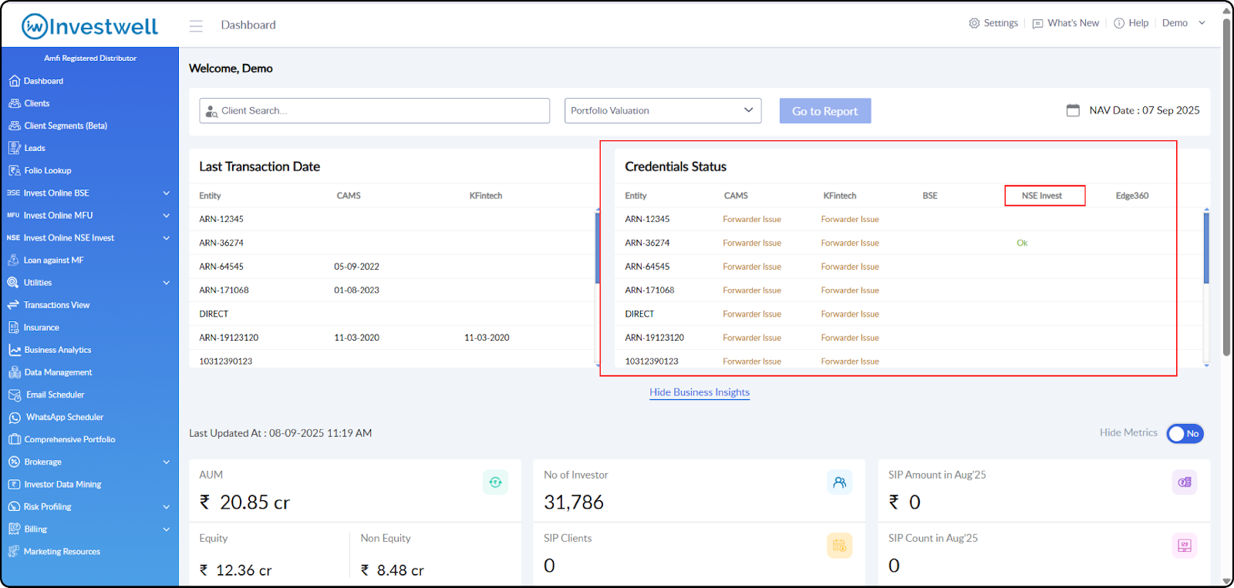Screen dimensions: 1234x588
Task: Click the Hide Business Insights link
Action: pos(699,392)
